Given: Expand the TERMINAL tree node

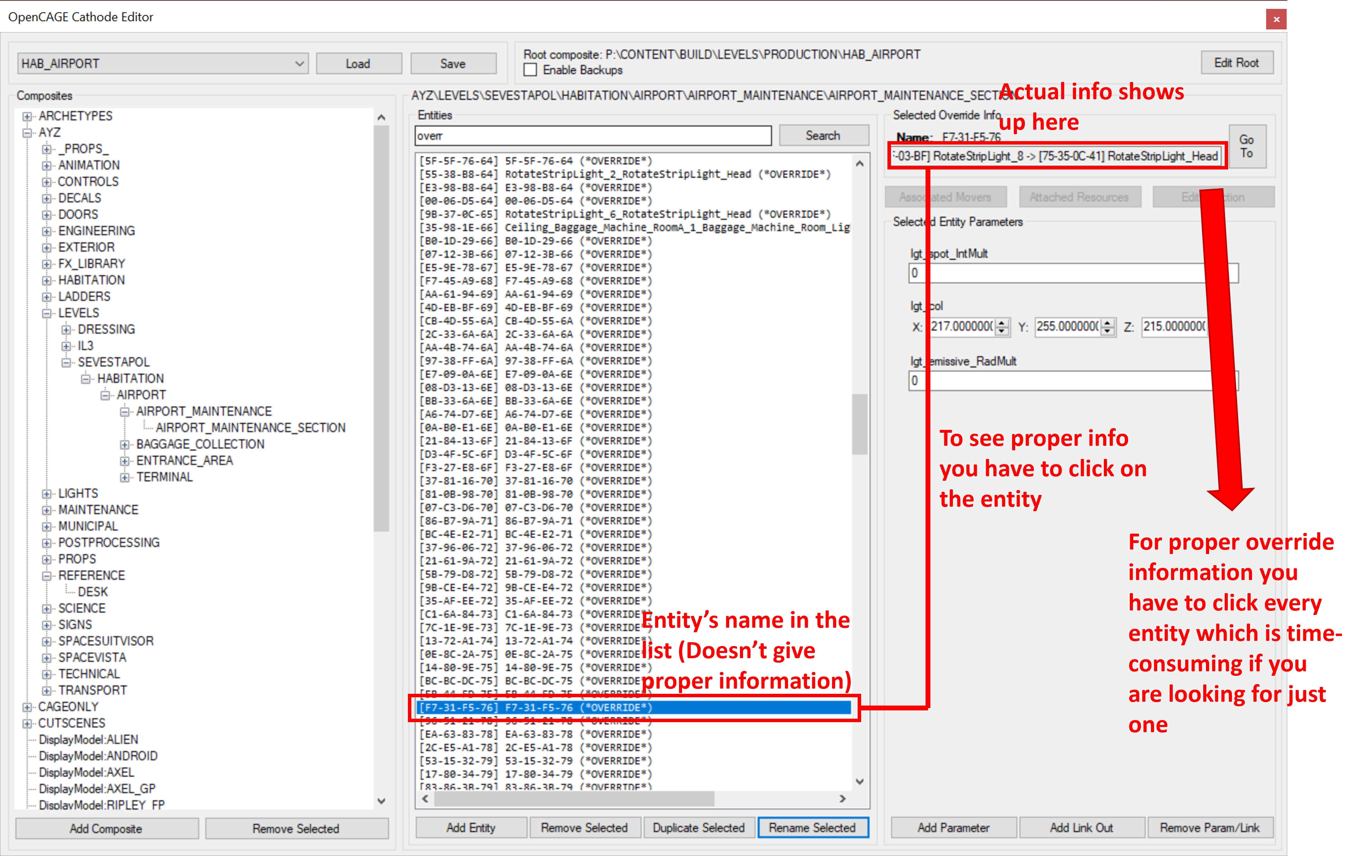Looking at the screenshot, I should click(126, 477).
